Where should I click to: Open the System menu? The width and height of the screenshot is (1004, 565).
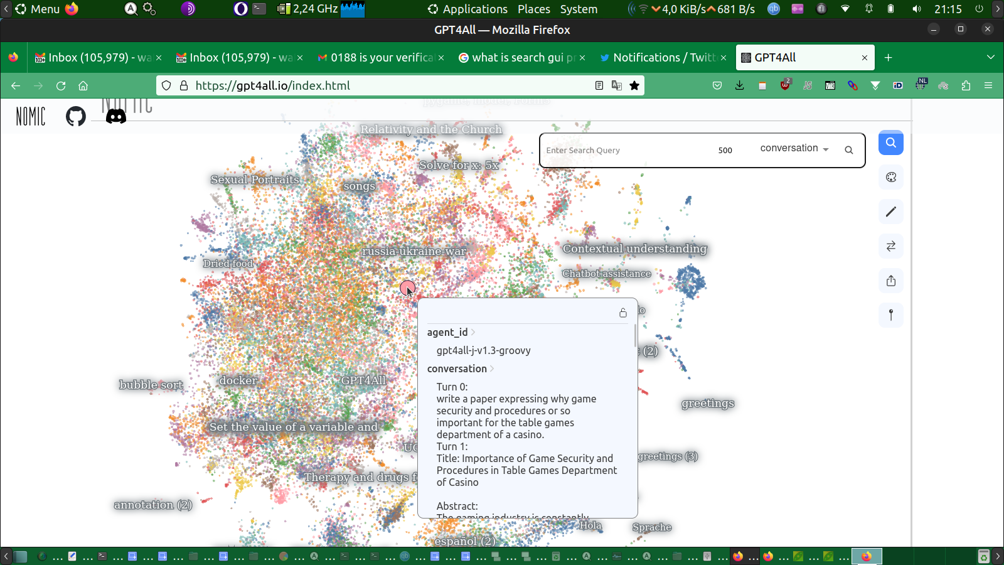tap(579, 9)
